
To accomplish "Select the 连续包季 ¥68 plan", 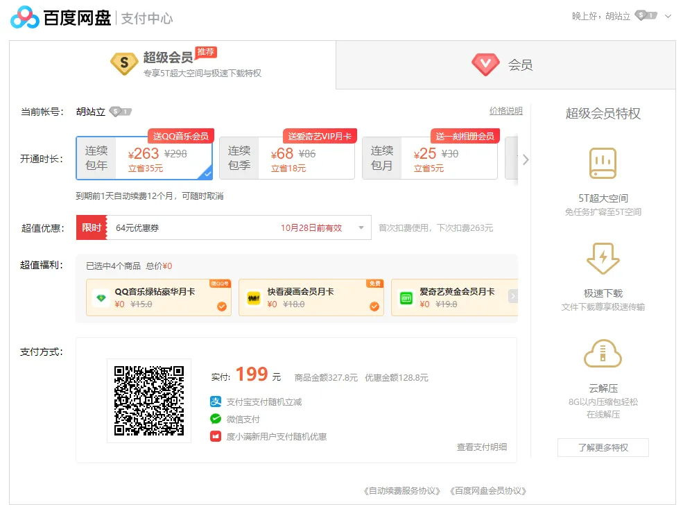I will pos(287,158).
